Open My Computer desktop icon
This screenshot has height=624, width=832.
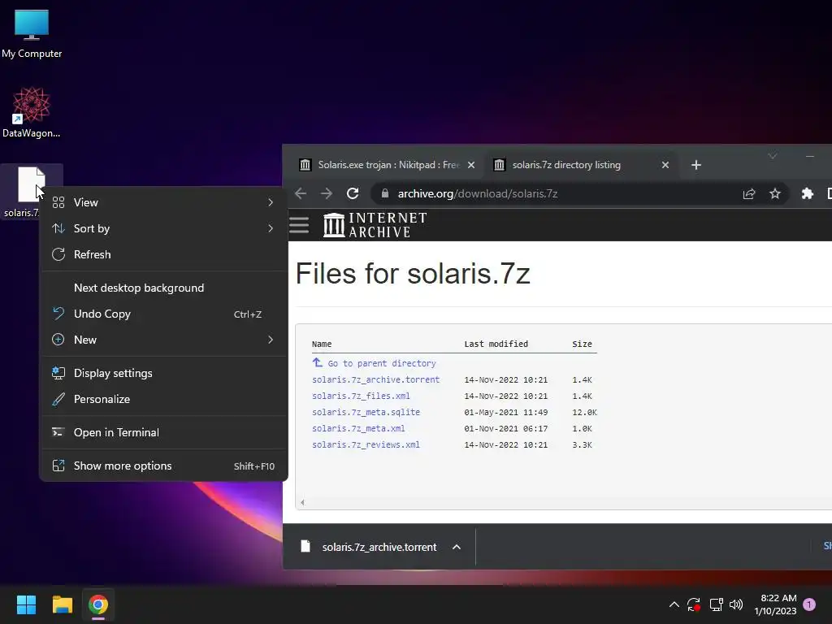pyautogui.click(x=32, y=34)
